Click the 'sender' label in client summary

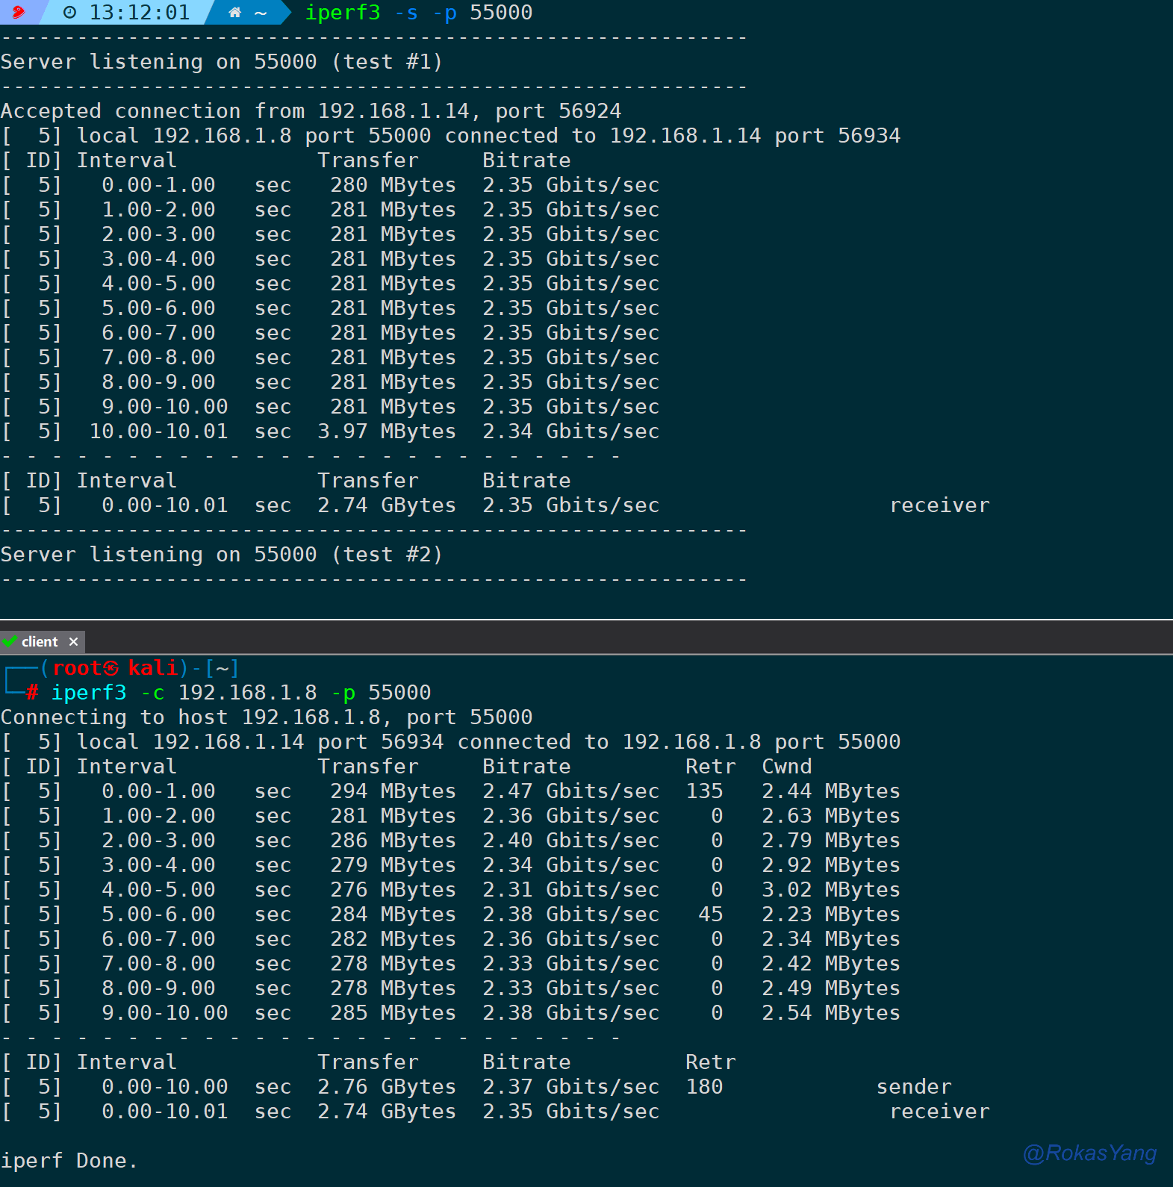[914, 1087]
